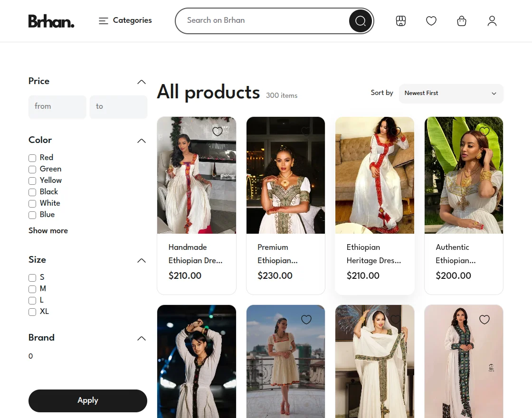532x418 pixels.
Task: Open the search magnifier icon
Action: (361, 21)
